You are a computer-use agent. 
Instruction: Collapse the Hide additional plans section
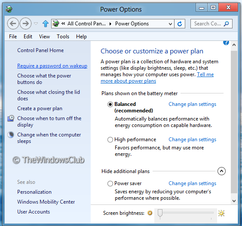tap(221, 171)
